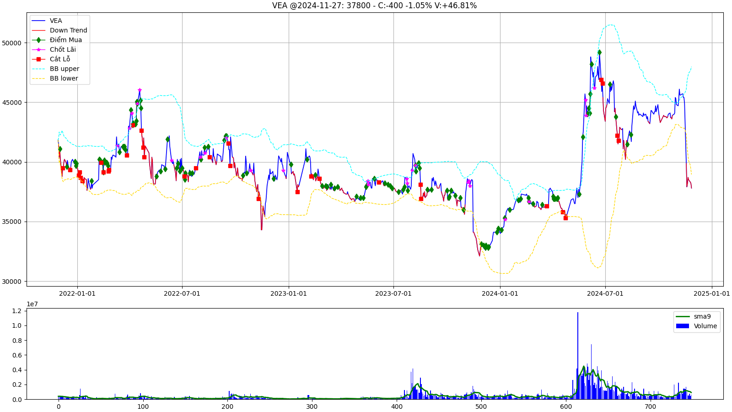Click the 35000 y-axis label

(x=12, y=222)
